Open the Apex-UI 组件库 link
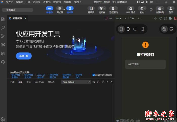This screenshot has width=177, height=122. click(41, 76)
